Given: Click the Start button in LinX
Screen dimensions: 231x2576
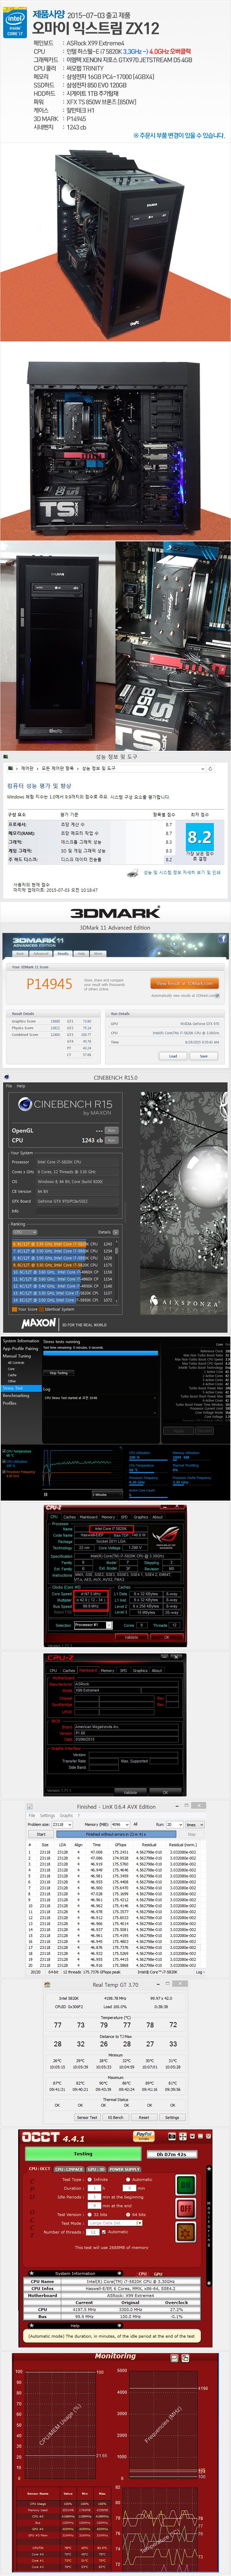Looking at the screenshot, I should pyautogui.click(x=41, y=1834).
